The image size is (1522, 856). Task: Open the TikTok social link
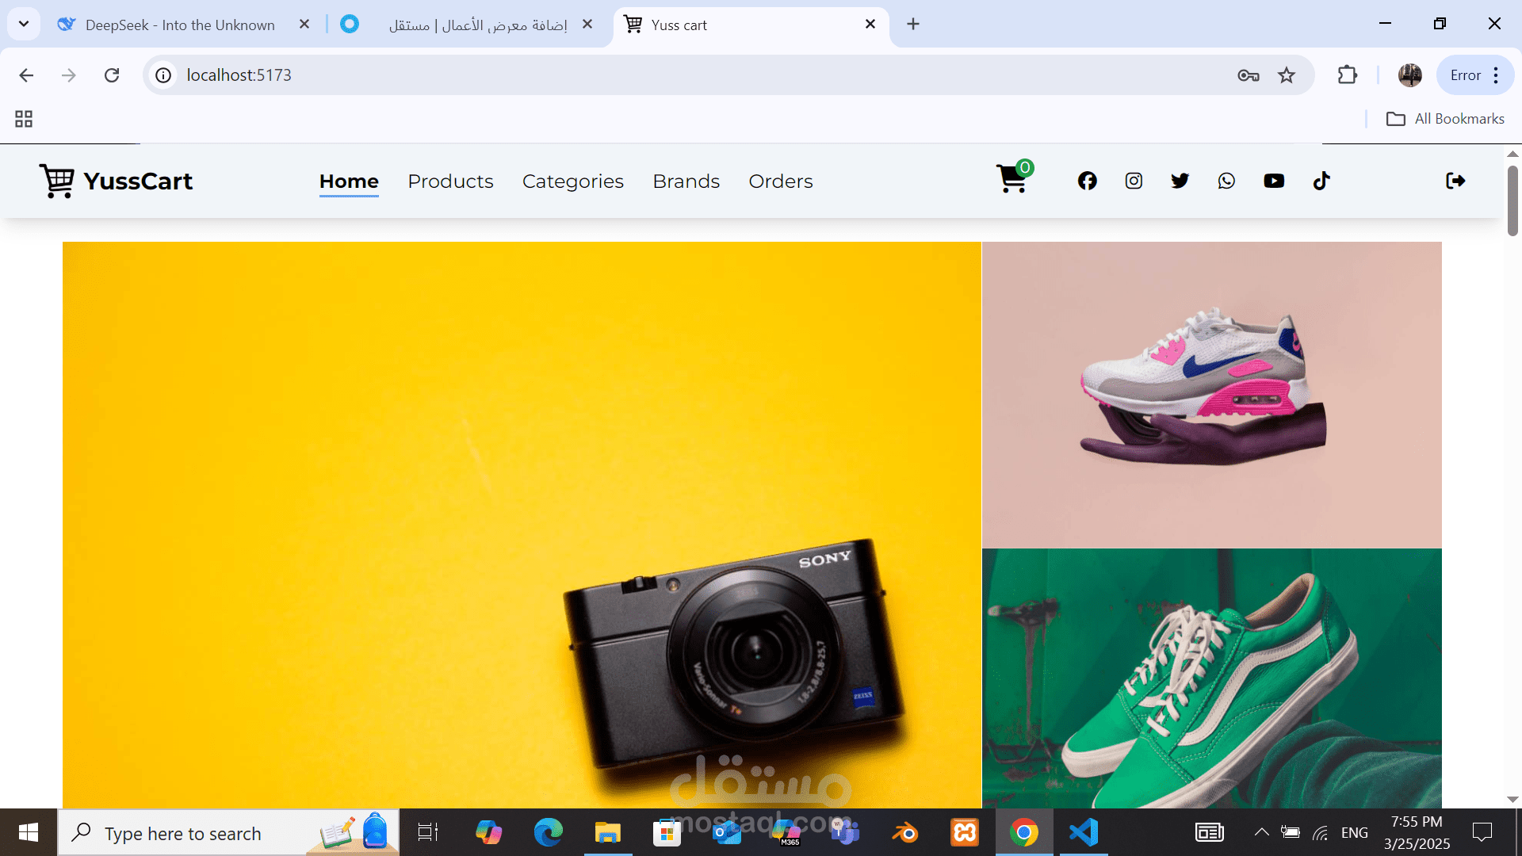coord(1321,181)
